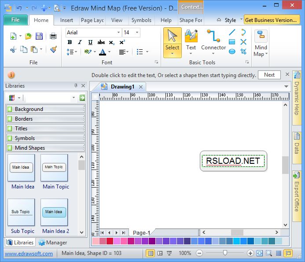Click the Undo icon in title bar

(19, 8)
